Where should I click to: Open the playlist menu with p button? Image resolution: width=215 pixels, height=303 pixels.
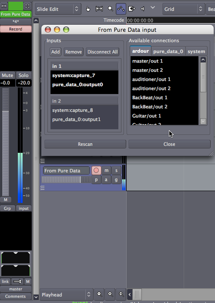(x=96, y=180)
